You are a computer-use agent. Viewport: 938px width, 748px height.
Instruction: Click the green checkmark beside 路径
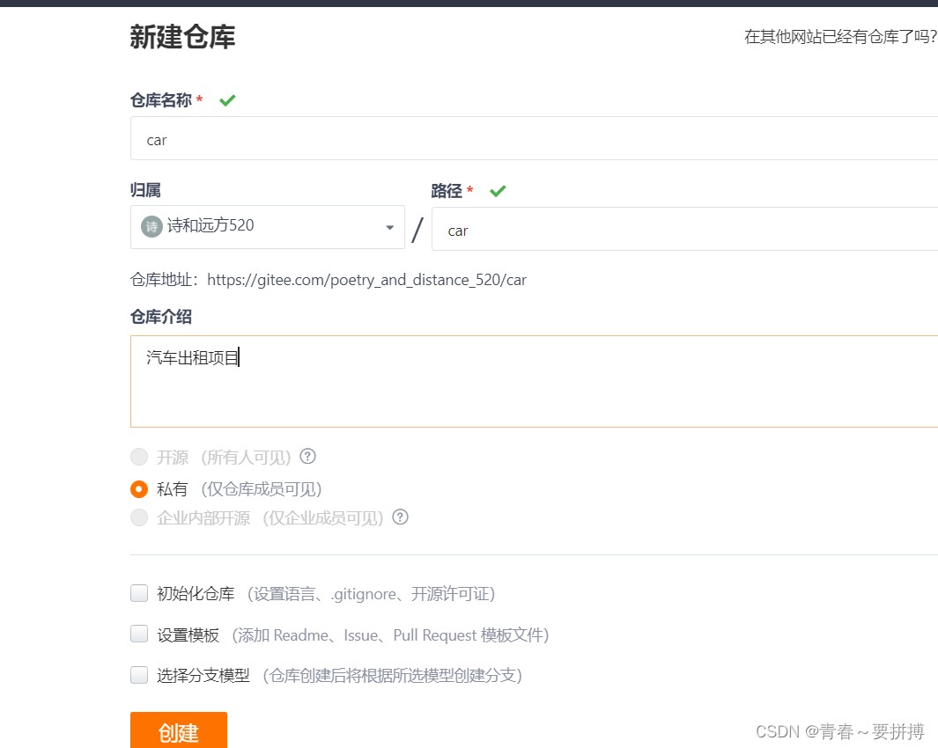point(498,191)
